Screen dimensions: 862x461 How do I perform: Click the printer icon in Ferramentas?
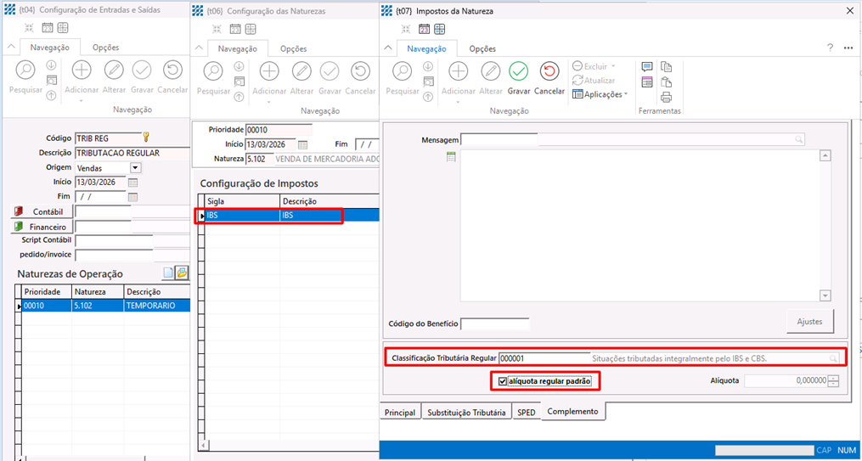tap(666, 97)
